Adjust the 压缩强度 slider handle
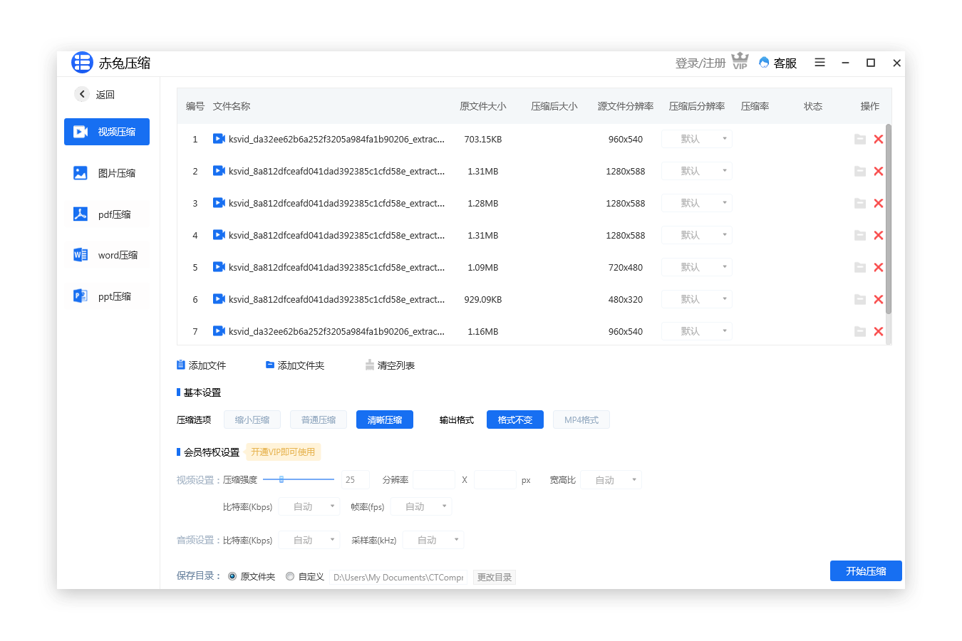 [x=281, y=479]
